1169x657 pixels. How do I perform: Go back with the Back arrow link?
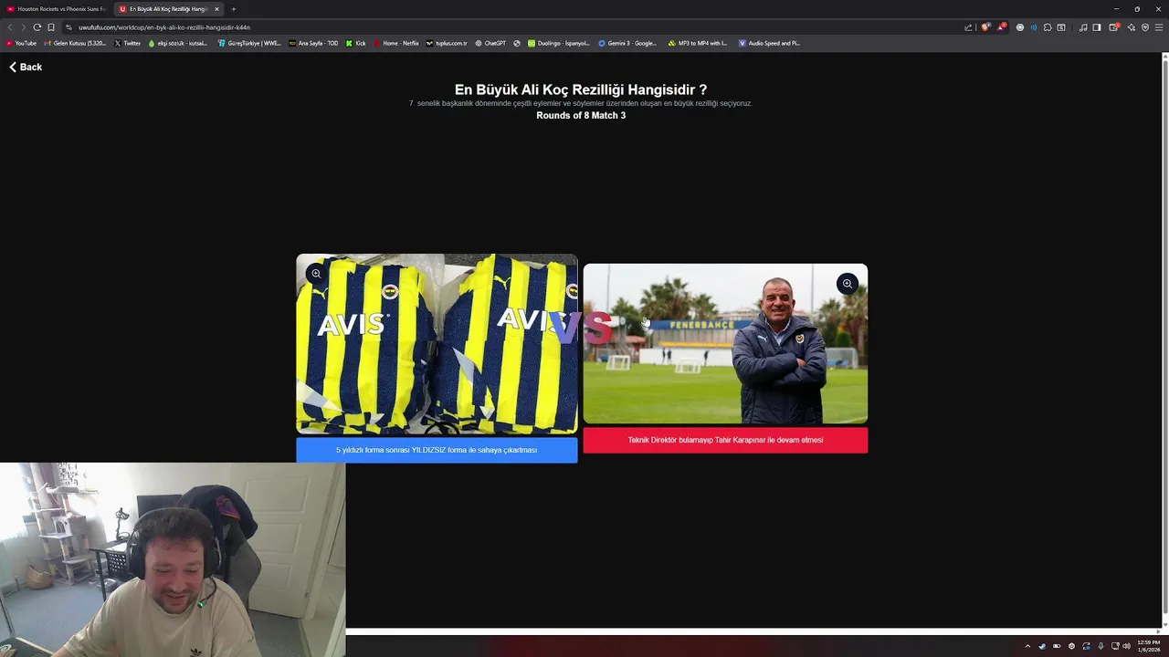coord(26,67)
